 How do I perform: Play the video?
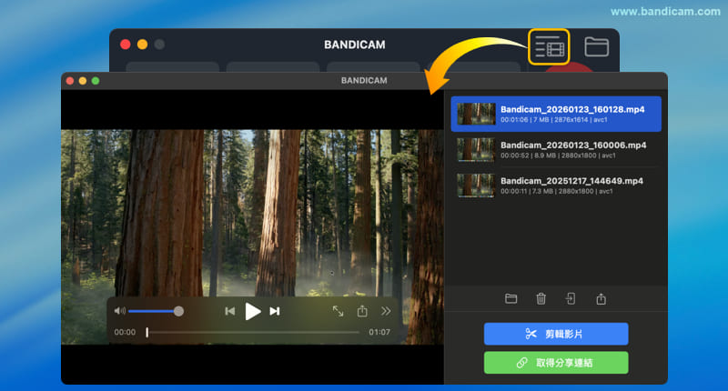[253, 311]
